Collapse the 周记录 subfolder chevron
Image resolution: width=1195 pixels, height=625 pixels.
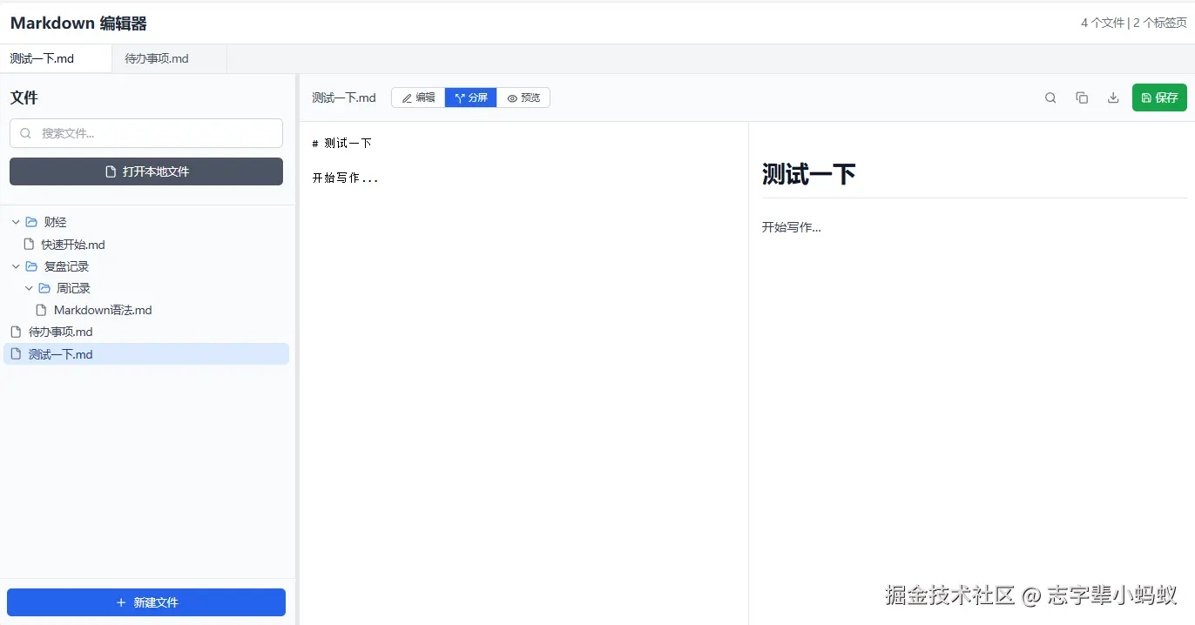coord(29,288)
